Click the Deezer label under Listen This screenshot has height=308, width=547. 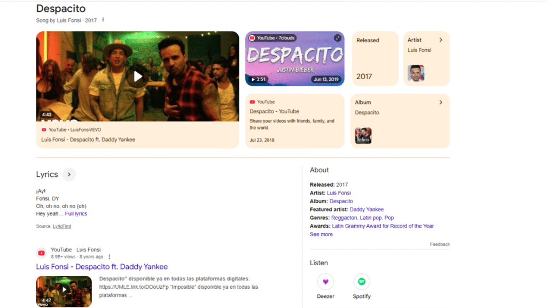tap(325, 296)
